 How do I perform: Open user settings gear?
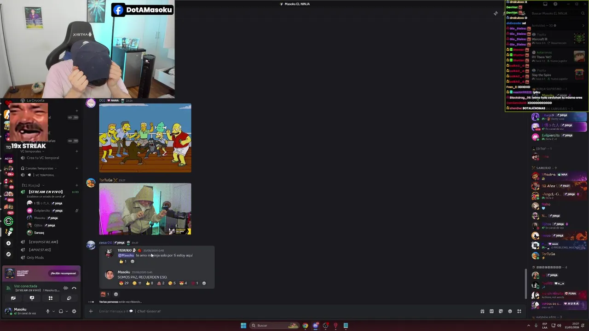point(74,311)
